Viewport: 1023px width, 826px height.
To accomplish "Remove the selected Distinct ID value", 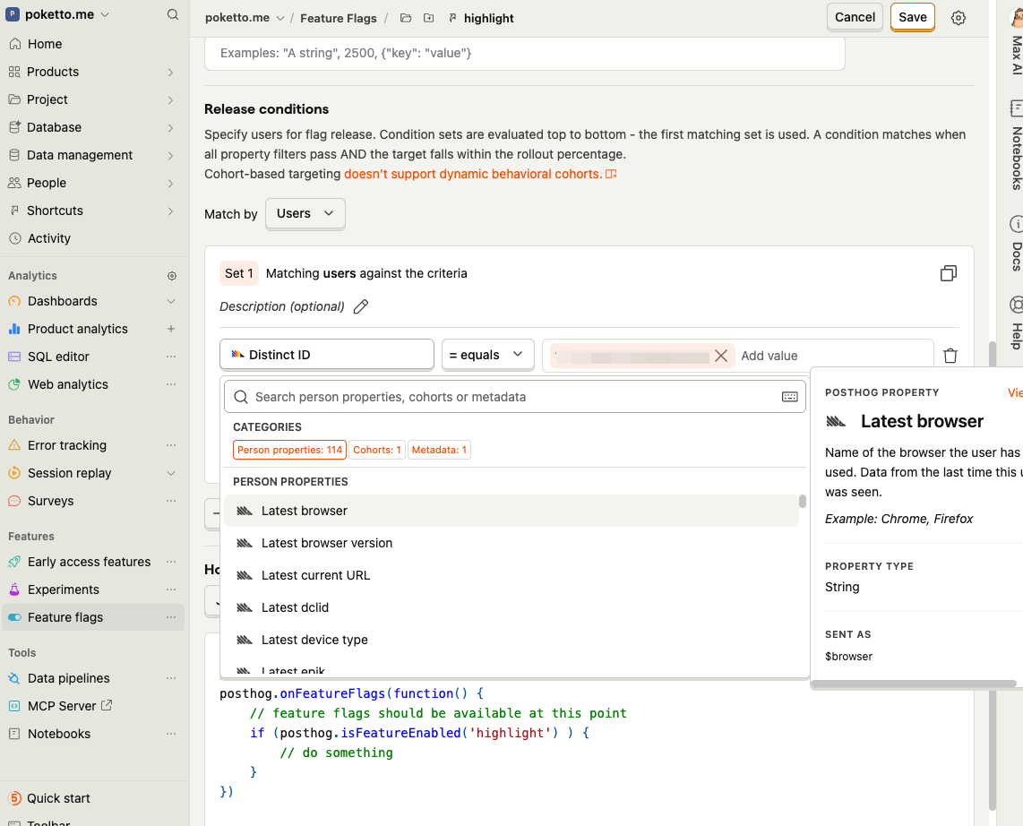I will pyautogui.click(x=721, y=356).
